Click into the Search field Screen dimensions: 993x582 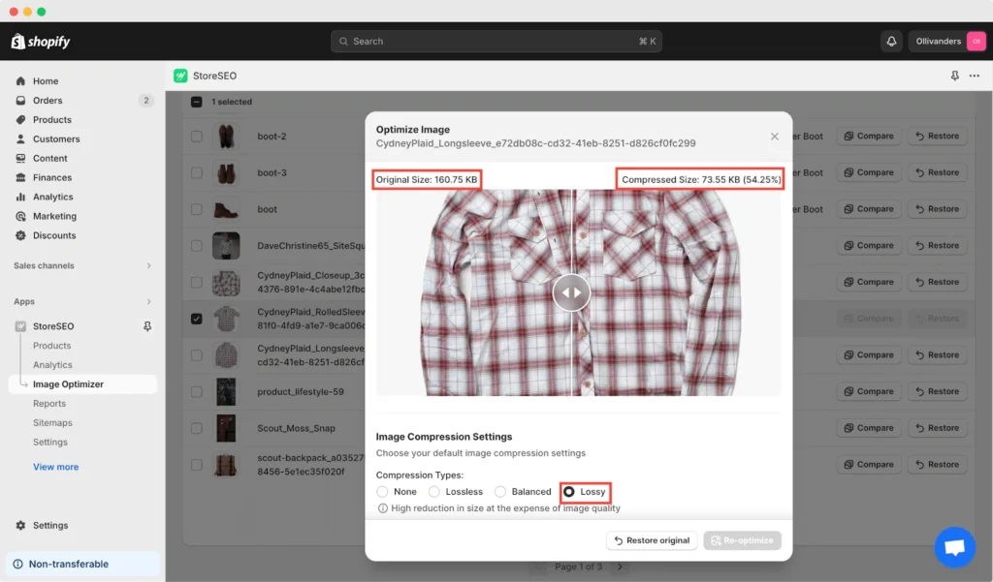(496, 41)
